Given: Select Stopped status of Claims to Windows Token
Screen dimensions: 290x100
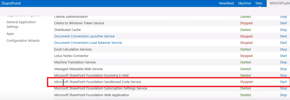Looking at the screenshot, I should click(246, 23).
